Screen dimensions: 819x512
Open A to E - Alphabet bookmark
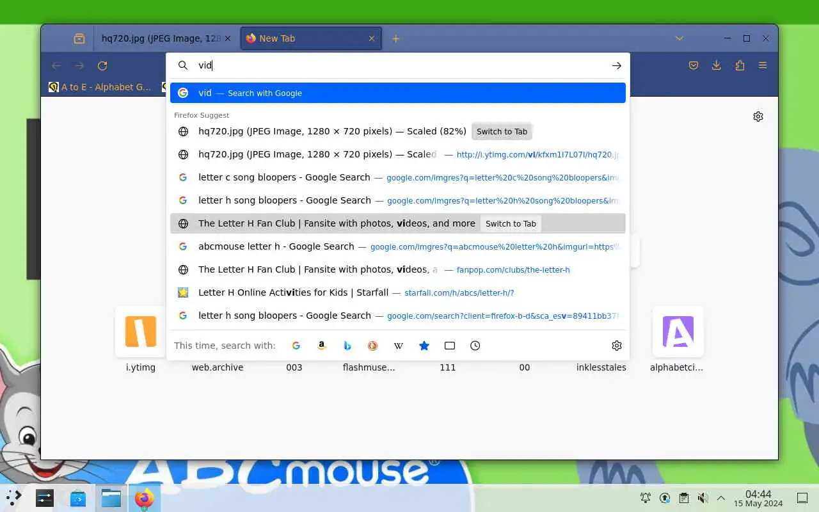[x=100, y=87]
